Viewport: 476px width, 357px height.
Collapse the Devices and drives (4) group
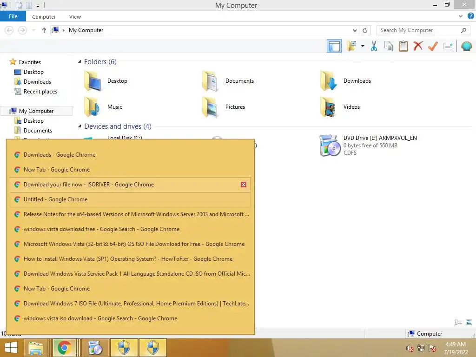(x=79, y=126)
